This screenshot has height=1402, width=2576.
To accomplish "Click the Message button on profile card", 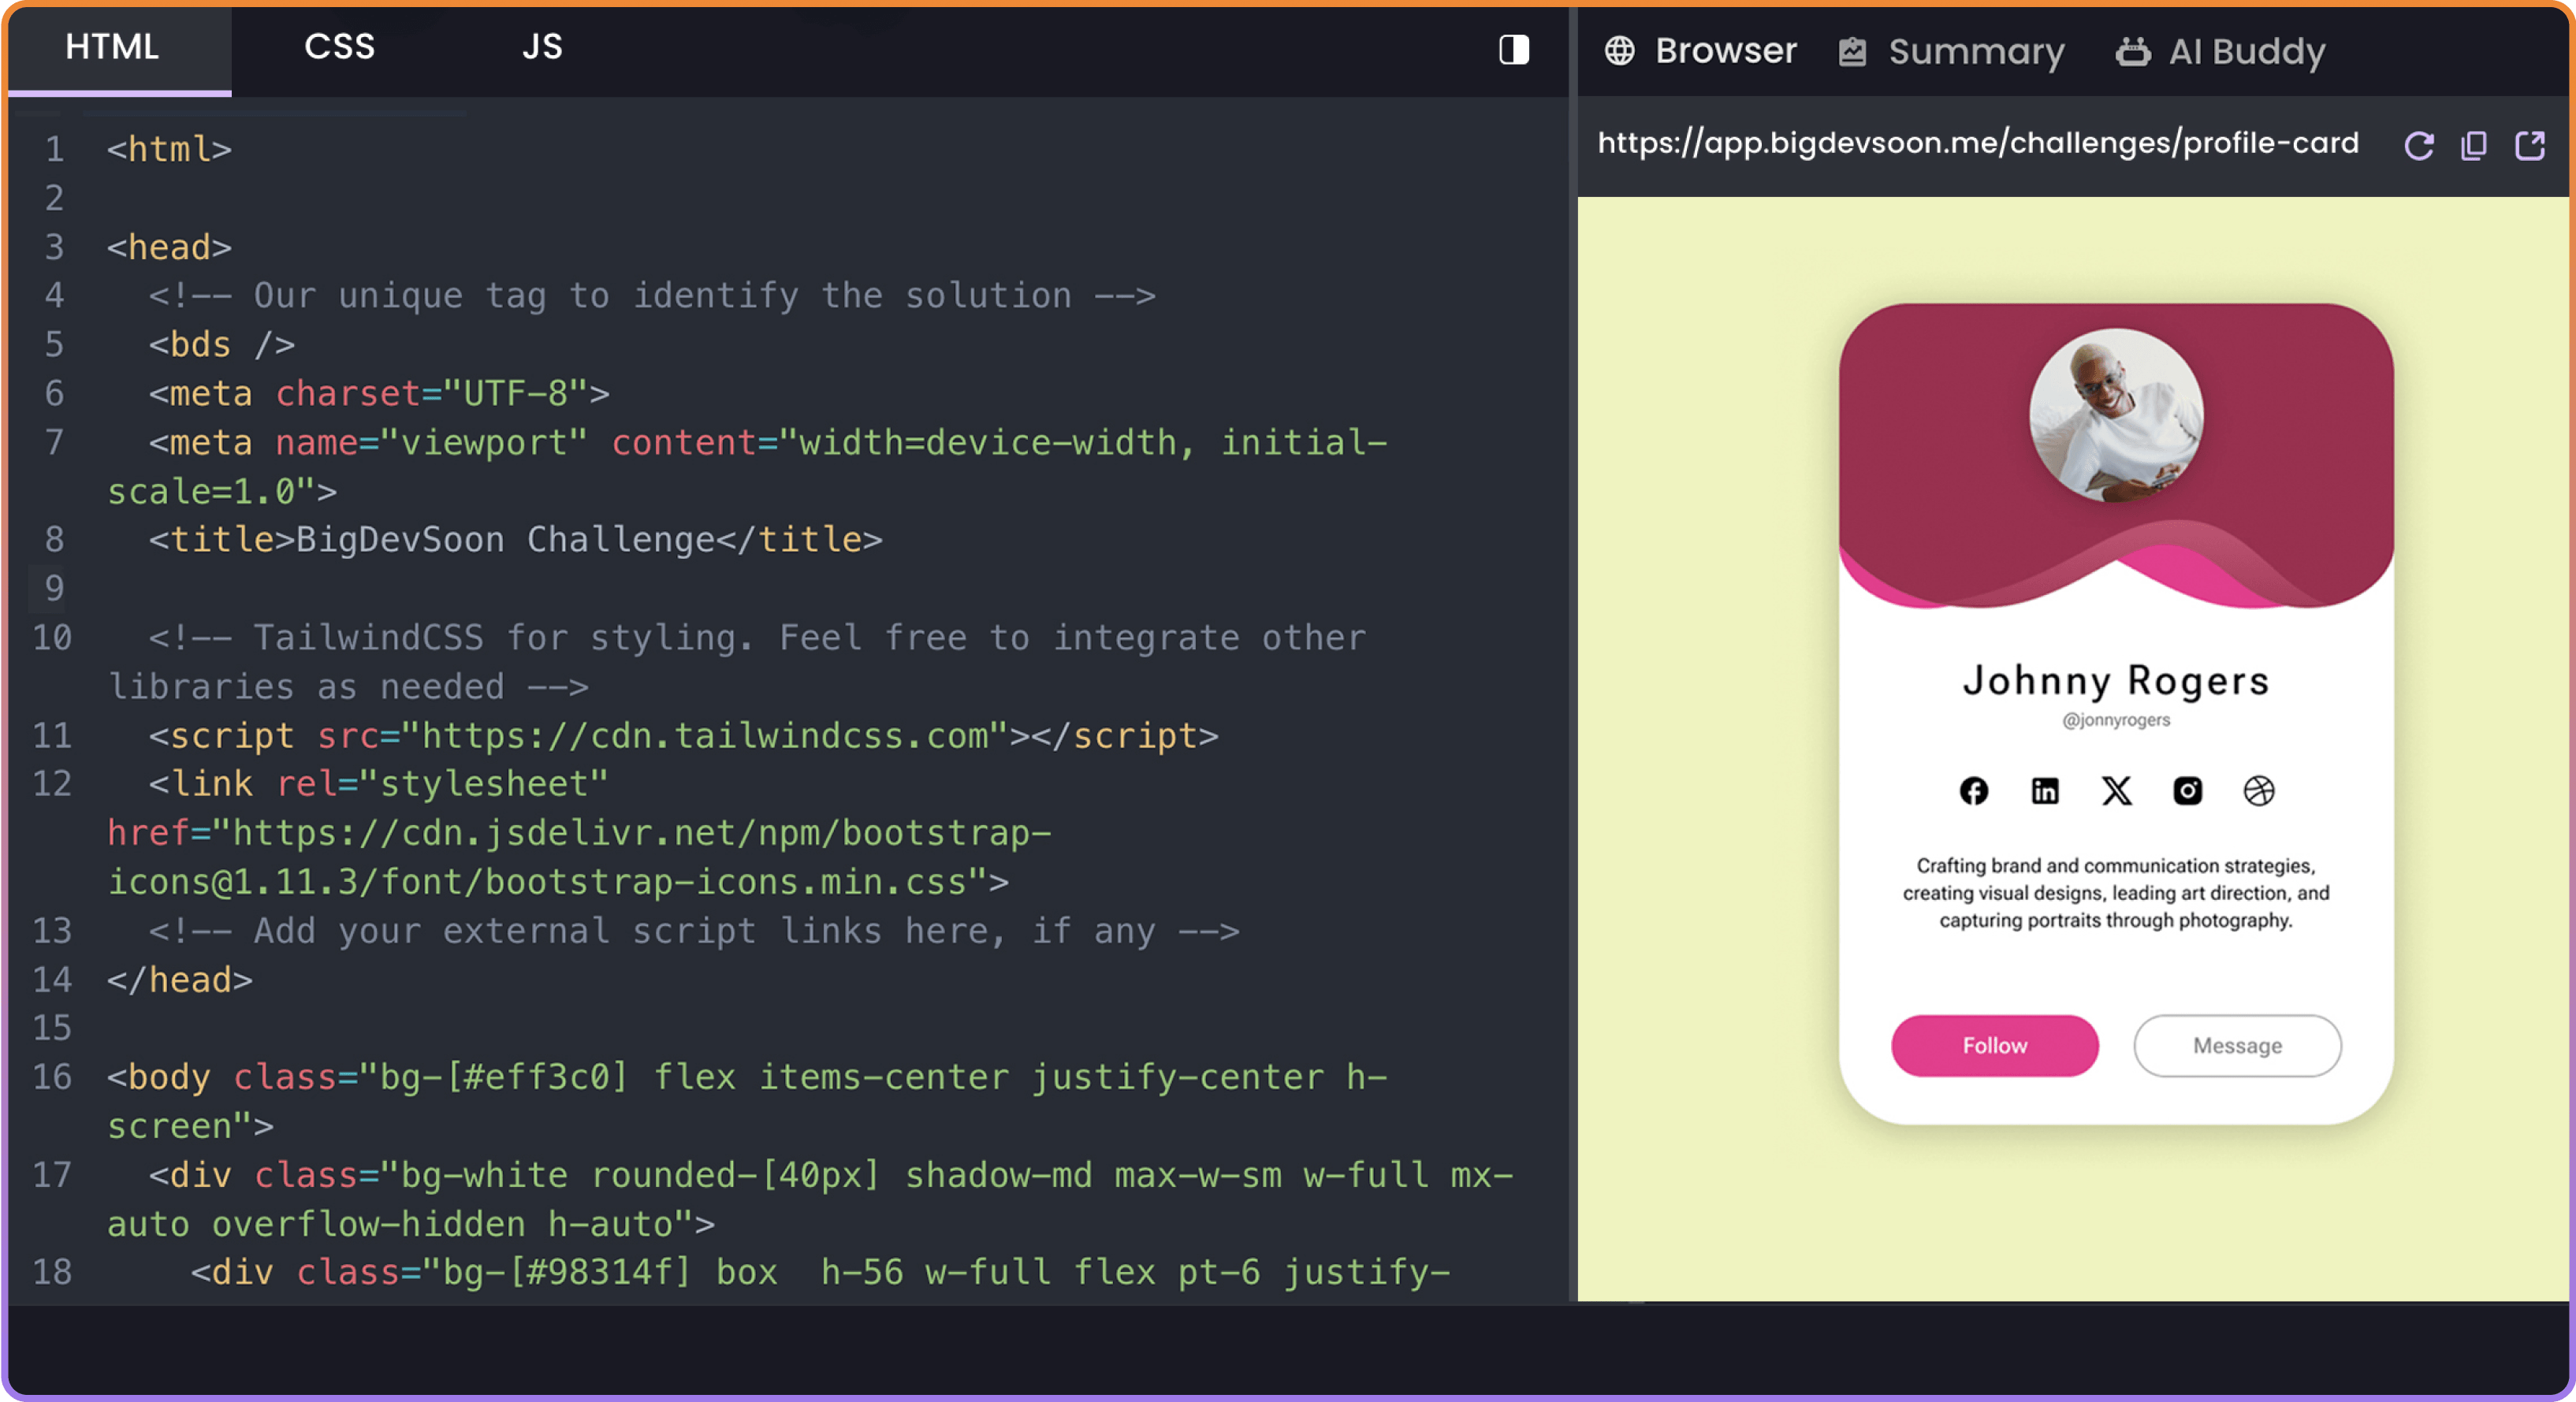I will click(x=2238, y=1044).
